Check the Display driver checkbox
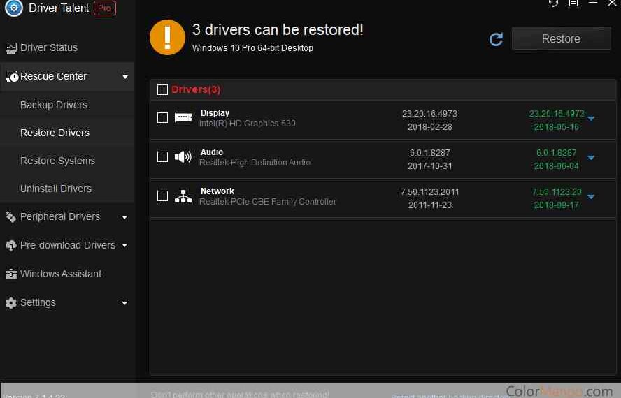 (x=162, y=118)
